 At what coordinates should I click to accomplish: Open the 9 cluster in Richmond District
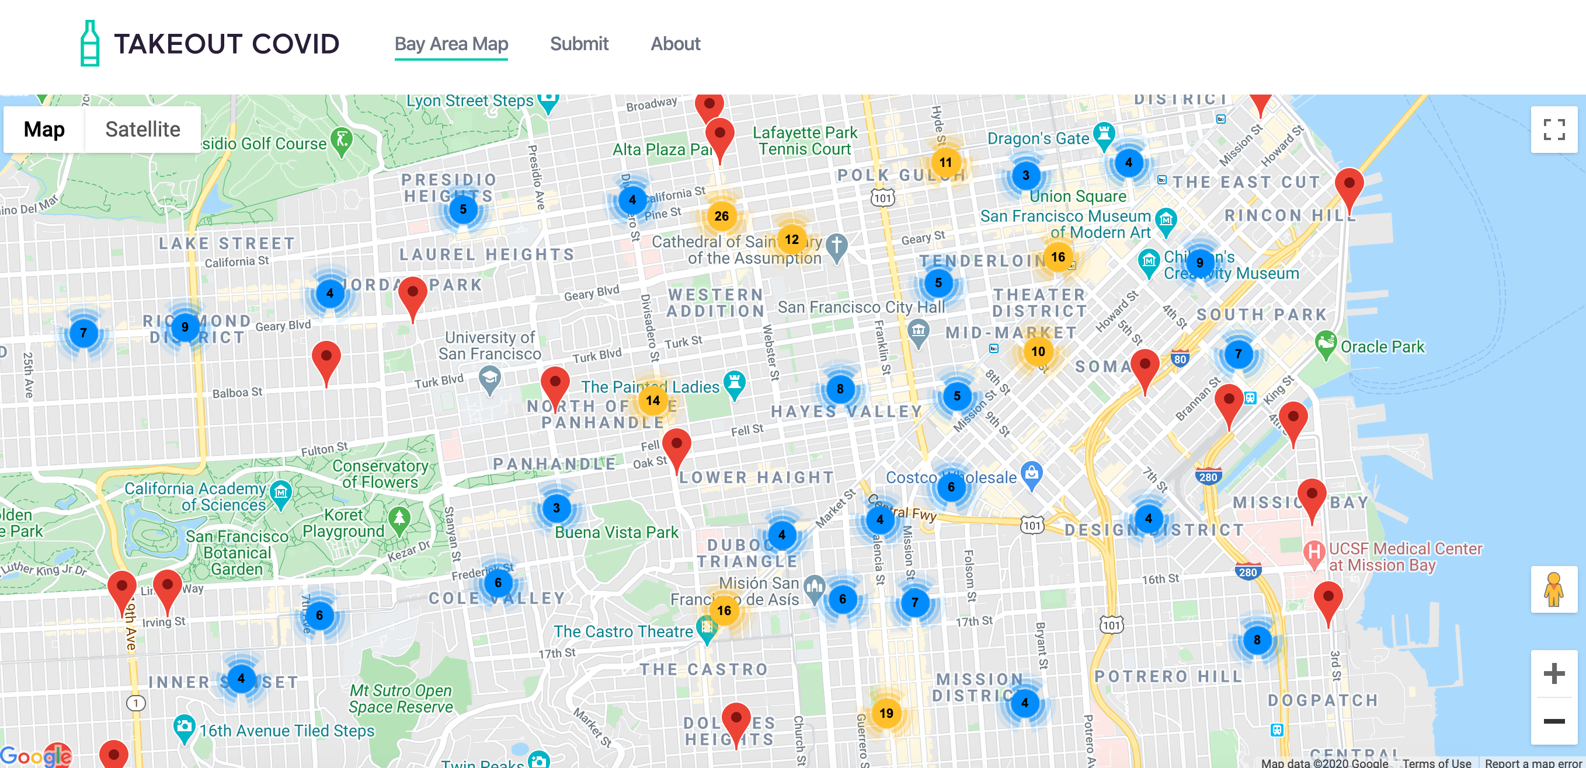coord(185,327)
